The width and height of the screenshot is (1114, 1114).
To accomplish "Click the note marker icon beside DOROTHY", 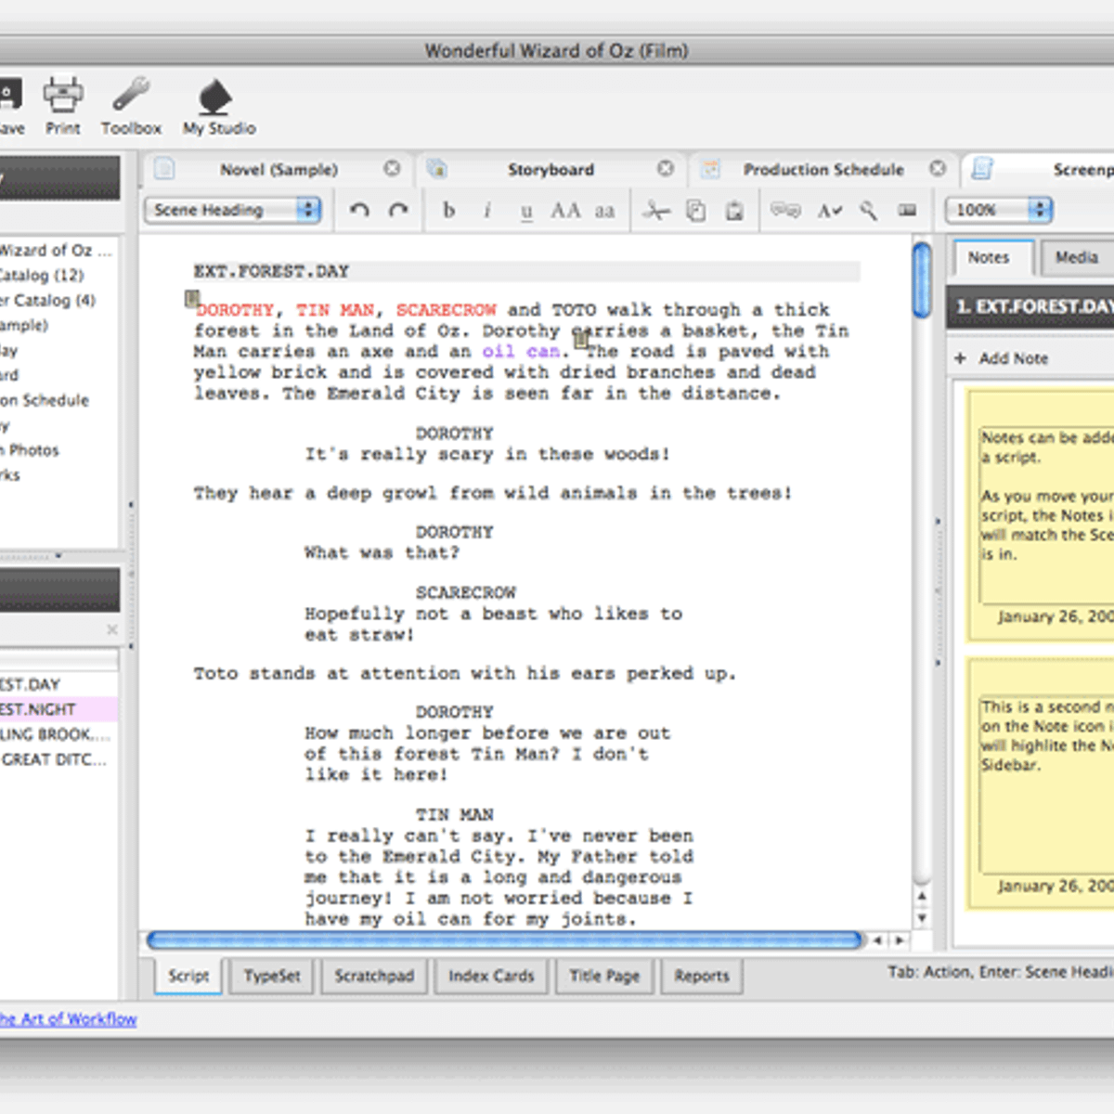I will pyautogui.click(x=191, y=299).
